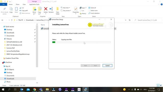Click the search LemonTree_3.1.3_x64 field
The height and width of the screenshot is (92, 163).
click(147, 20)
